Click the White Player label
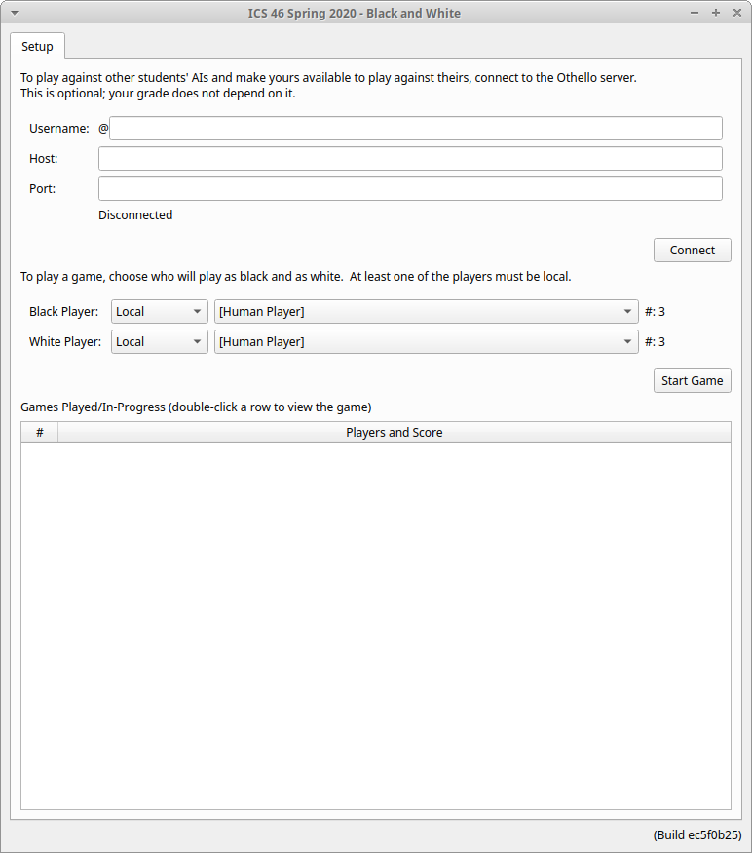Image resolution: width=752 pixels, height=853 pixels. point(65,341)
